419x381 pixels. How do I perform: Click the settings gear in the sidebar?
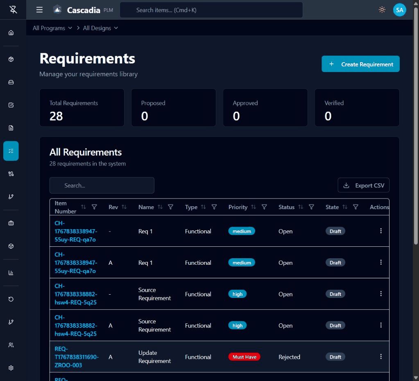pos(11,367)
